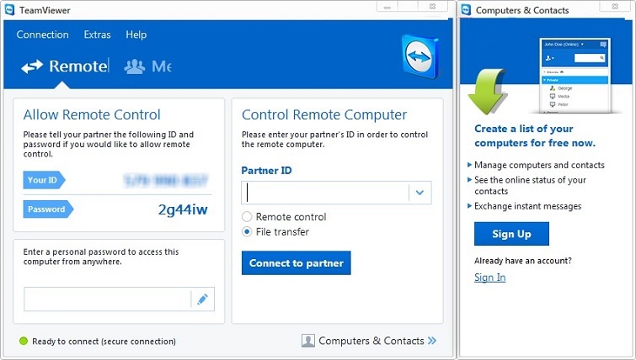
Task: Click the Meeting tab people icon
Action: pyautogui.click(x=134, y=66)
